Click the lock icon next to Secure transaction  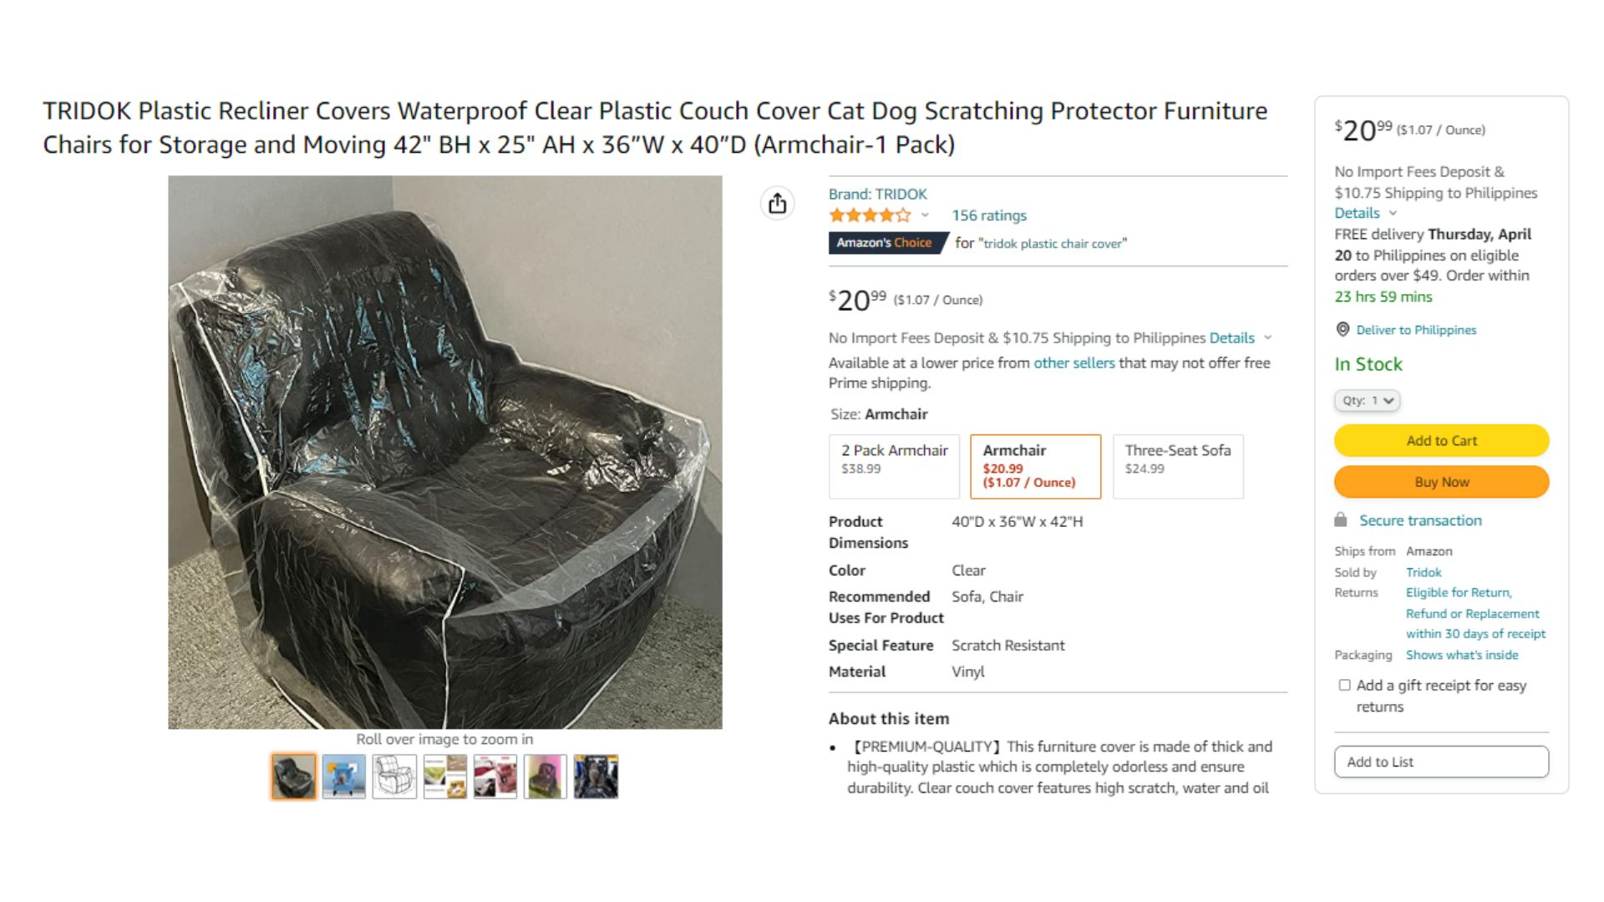click(1341, 519)
